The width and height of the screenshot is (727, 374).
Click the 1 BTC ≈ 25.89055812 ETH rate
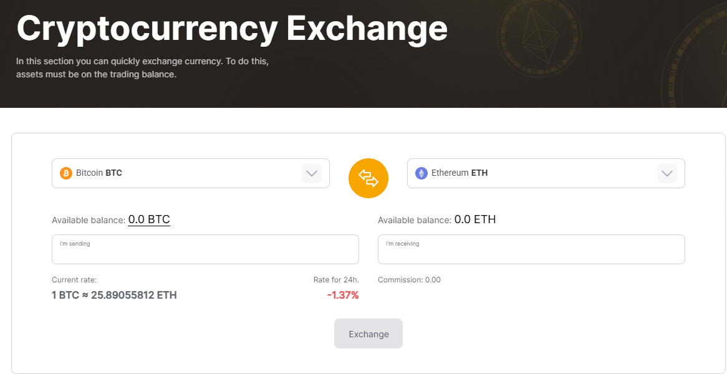click(x=114, y=295)
